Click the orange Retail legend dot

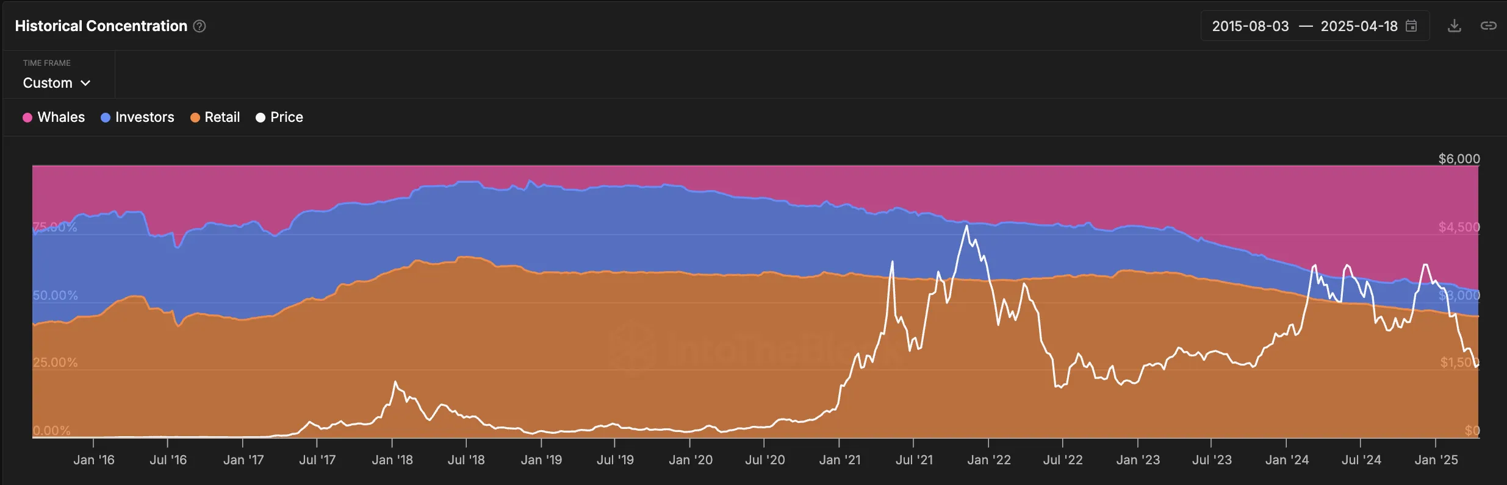point(195,118)
